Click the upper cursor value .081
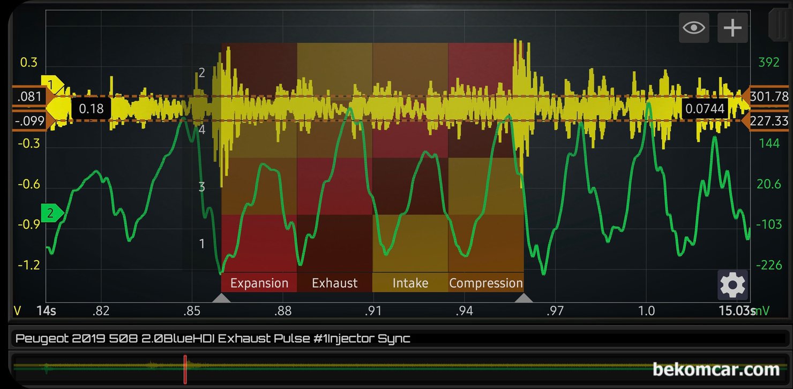Screen dimensions: 793x389 30,97
